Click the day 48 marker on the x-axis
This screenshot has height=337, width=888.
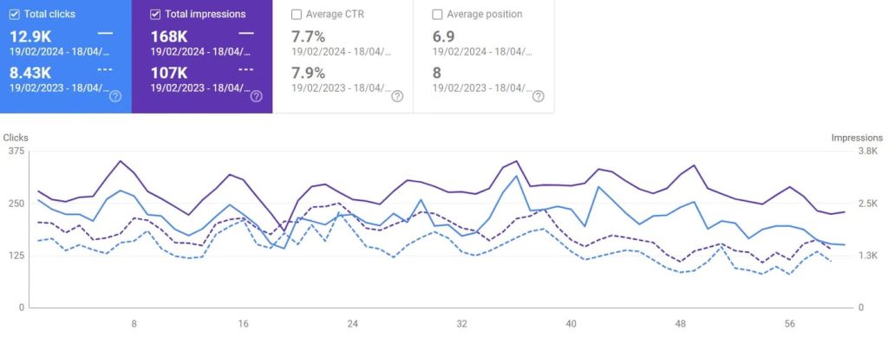pyautogui.click(x=680, y=324)
